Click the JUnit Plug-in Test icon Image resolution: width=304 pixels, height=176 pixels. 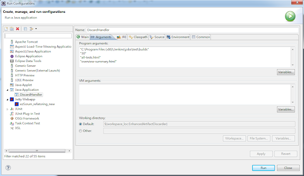tap(12, 114)
